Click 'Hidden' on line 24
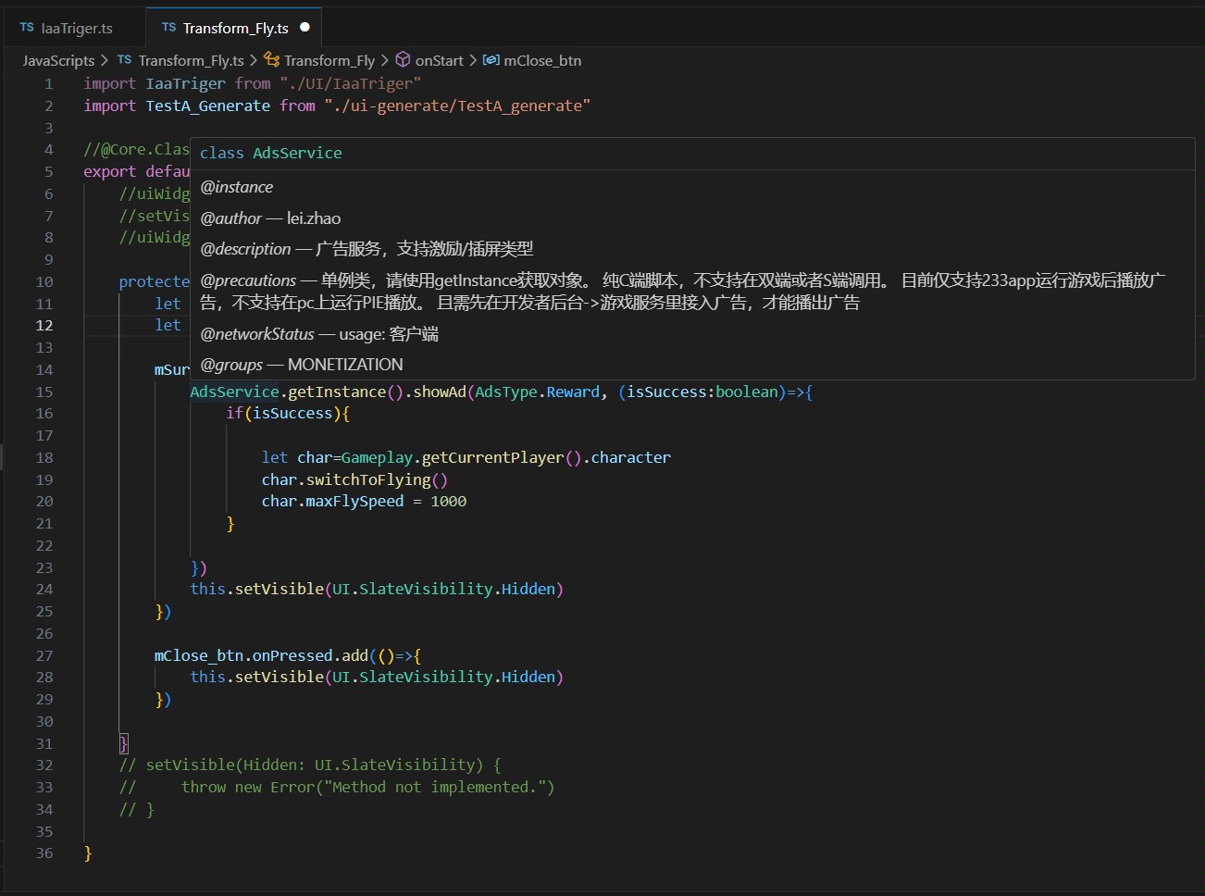The image size is (1205, 896). [x=528, y=589]
